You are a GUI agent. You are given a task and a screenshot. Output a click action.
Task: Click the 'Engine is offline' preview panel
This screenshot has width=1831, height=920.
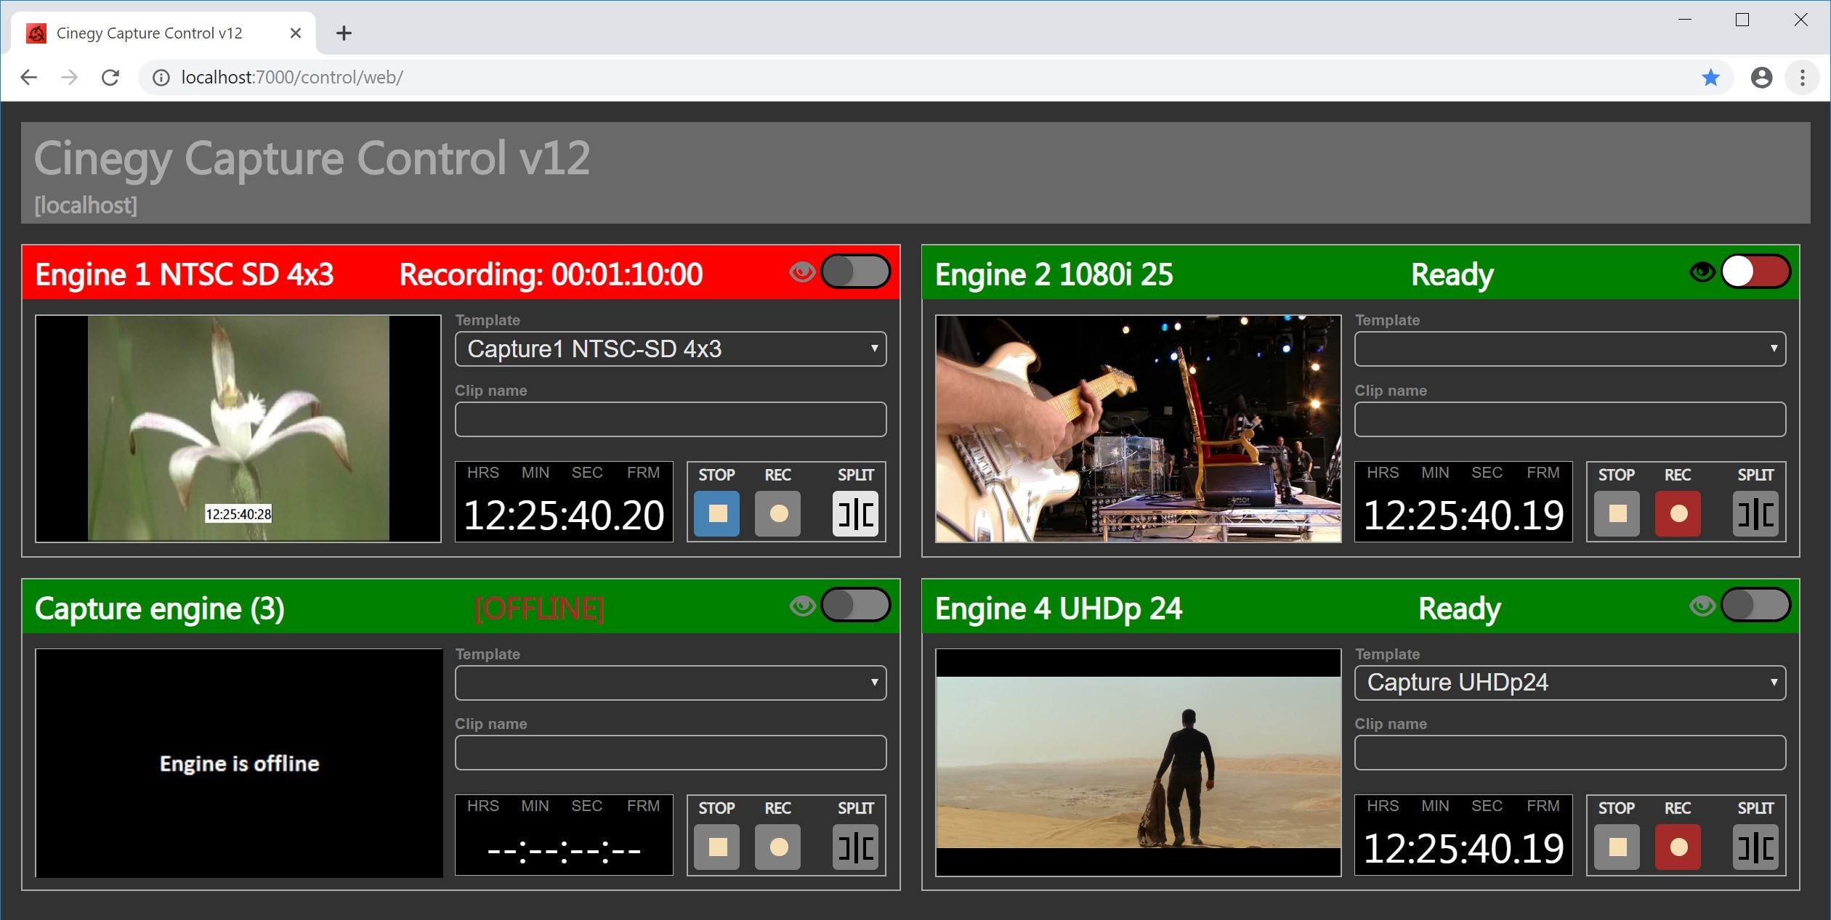239,762
